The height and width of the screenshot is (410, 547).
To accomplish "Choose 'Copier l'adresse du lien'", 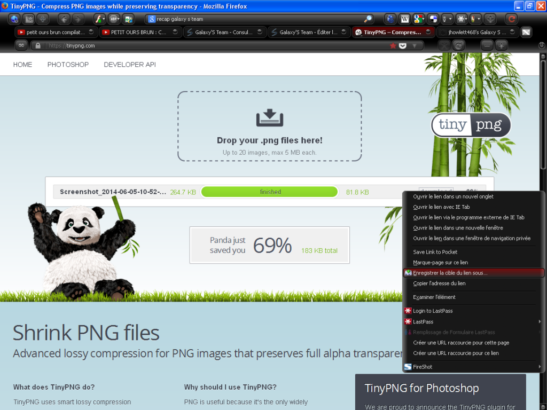I will [473, 283].
